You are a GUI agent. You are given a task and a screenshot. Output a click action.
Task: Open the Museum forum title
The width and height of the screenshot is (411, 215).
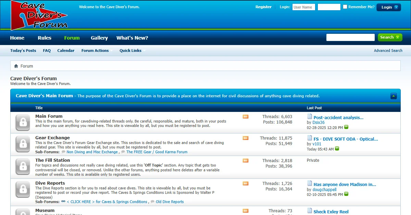pyautogui.click(x=45, y=211)
